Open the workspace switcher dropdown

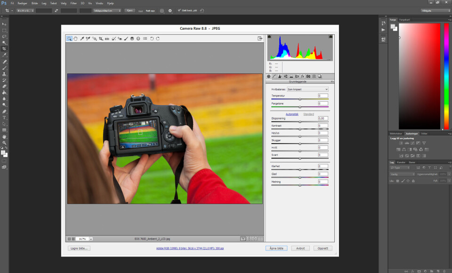(x=436, y=11)
